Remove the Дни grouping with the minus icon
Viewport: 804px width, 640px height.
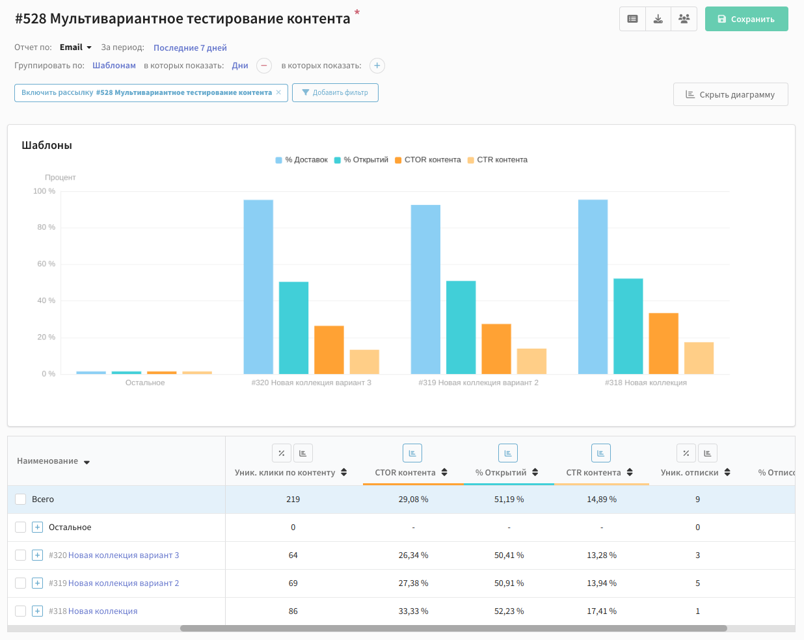(x=264, y=66)
